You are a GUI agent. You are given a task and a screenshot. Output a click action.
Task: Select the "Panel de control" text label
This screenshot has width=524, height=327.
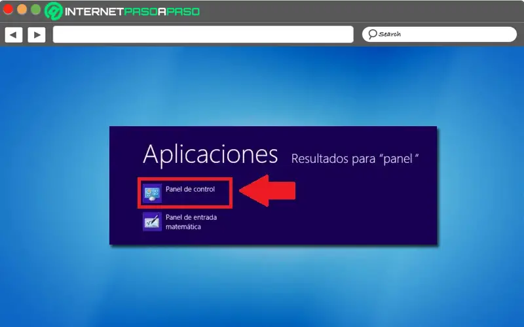pos(190,189)
